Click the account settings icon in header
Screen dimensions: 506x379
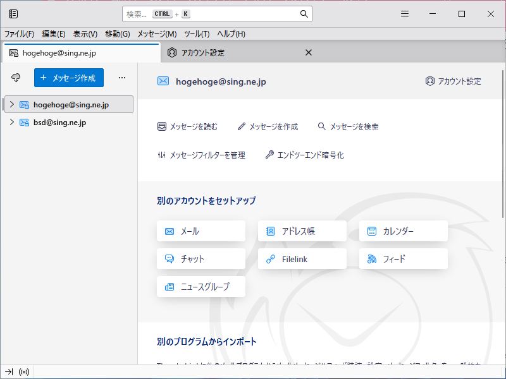[430, 81]
